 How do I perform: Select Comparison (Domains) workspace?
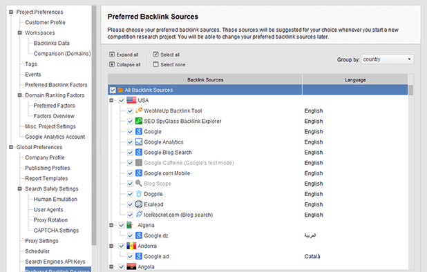(x=62, y=54)
